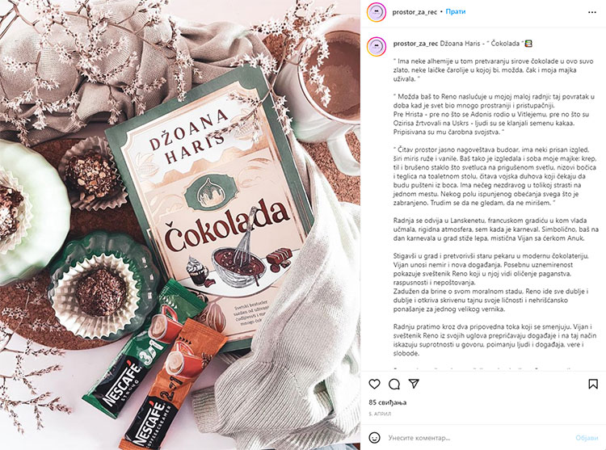Screen dimensions: 606x450
Task: Open comments via the speech bubble icon
Action: pos(394,384)
